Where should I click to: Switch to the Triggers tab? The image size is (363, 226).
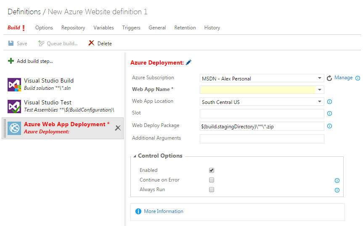click(131, 28)
